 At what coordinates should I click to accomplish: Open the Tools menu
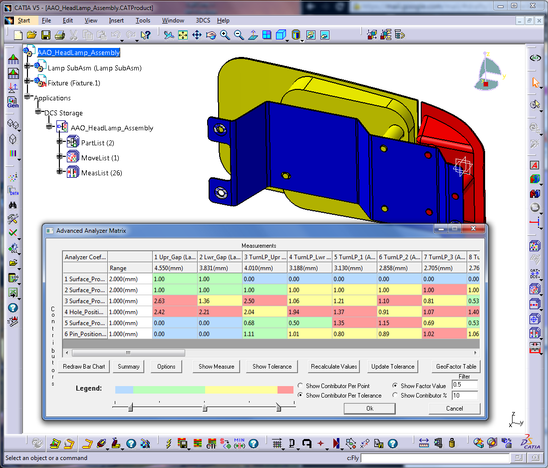click(x=143, y=20)
